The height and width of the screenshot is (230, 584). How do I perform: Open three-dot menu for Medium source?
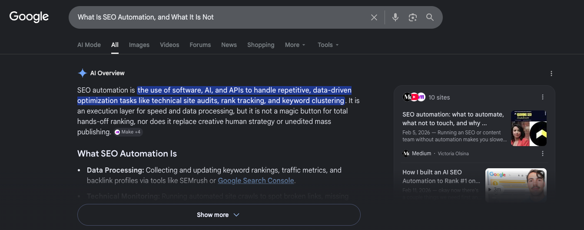(x=543, y=153)
